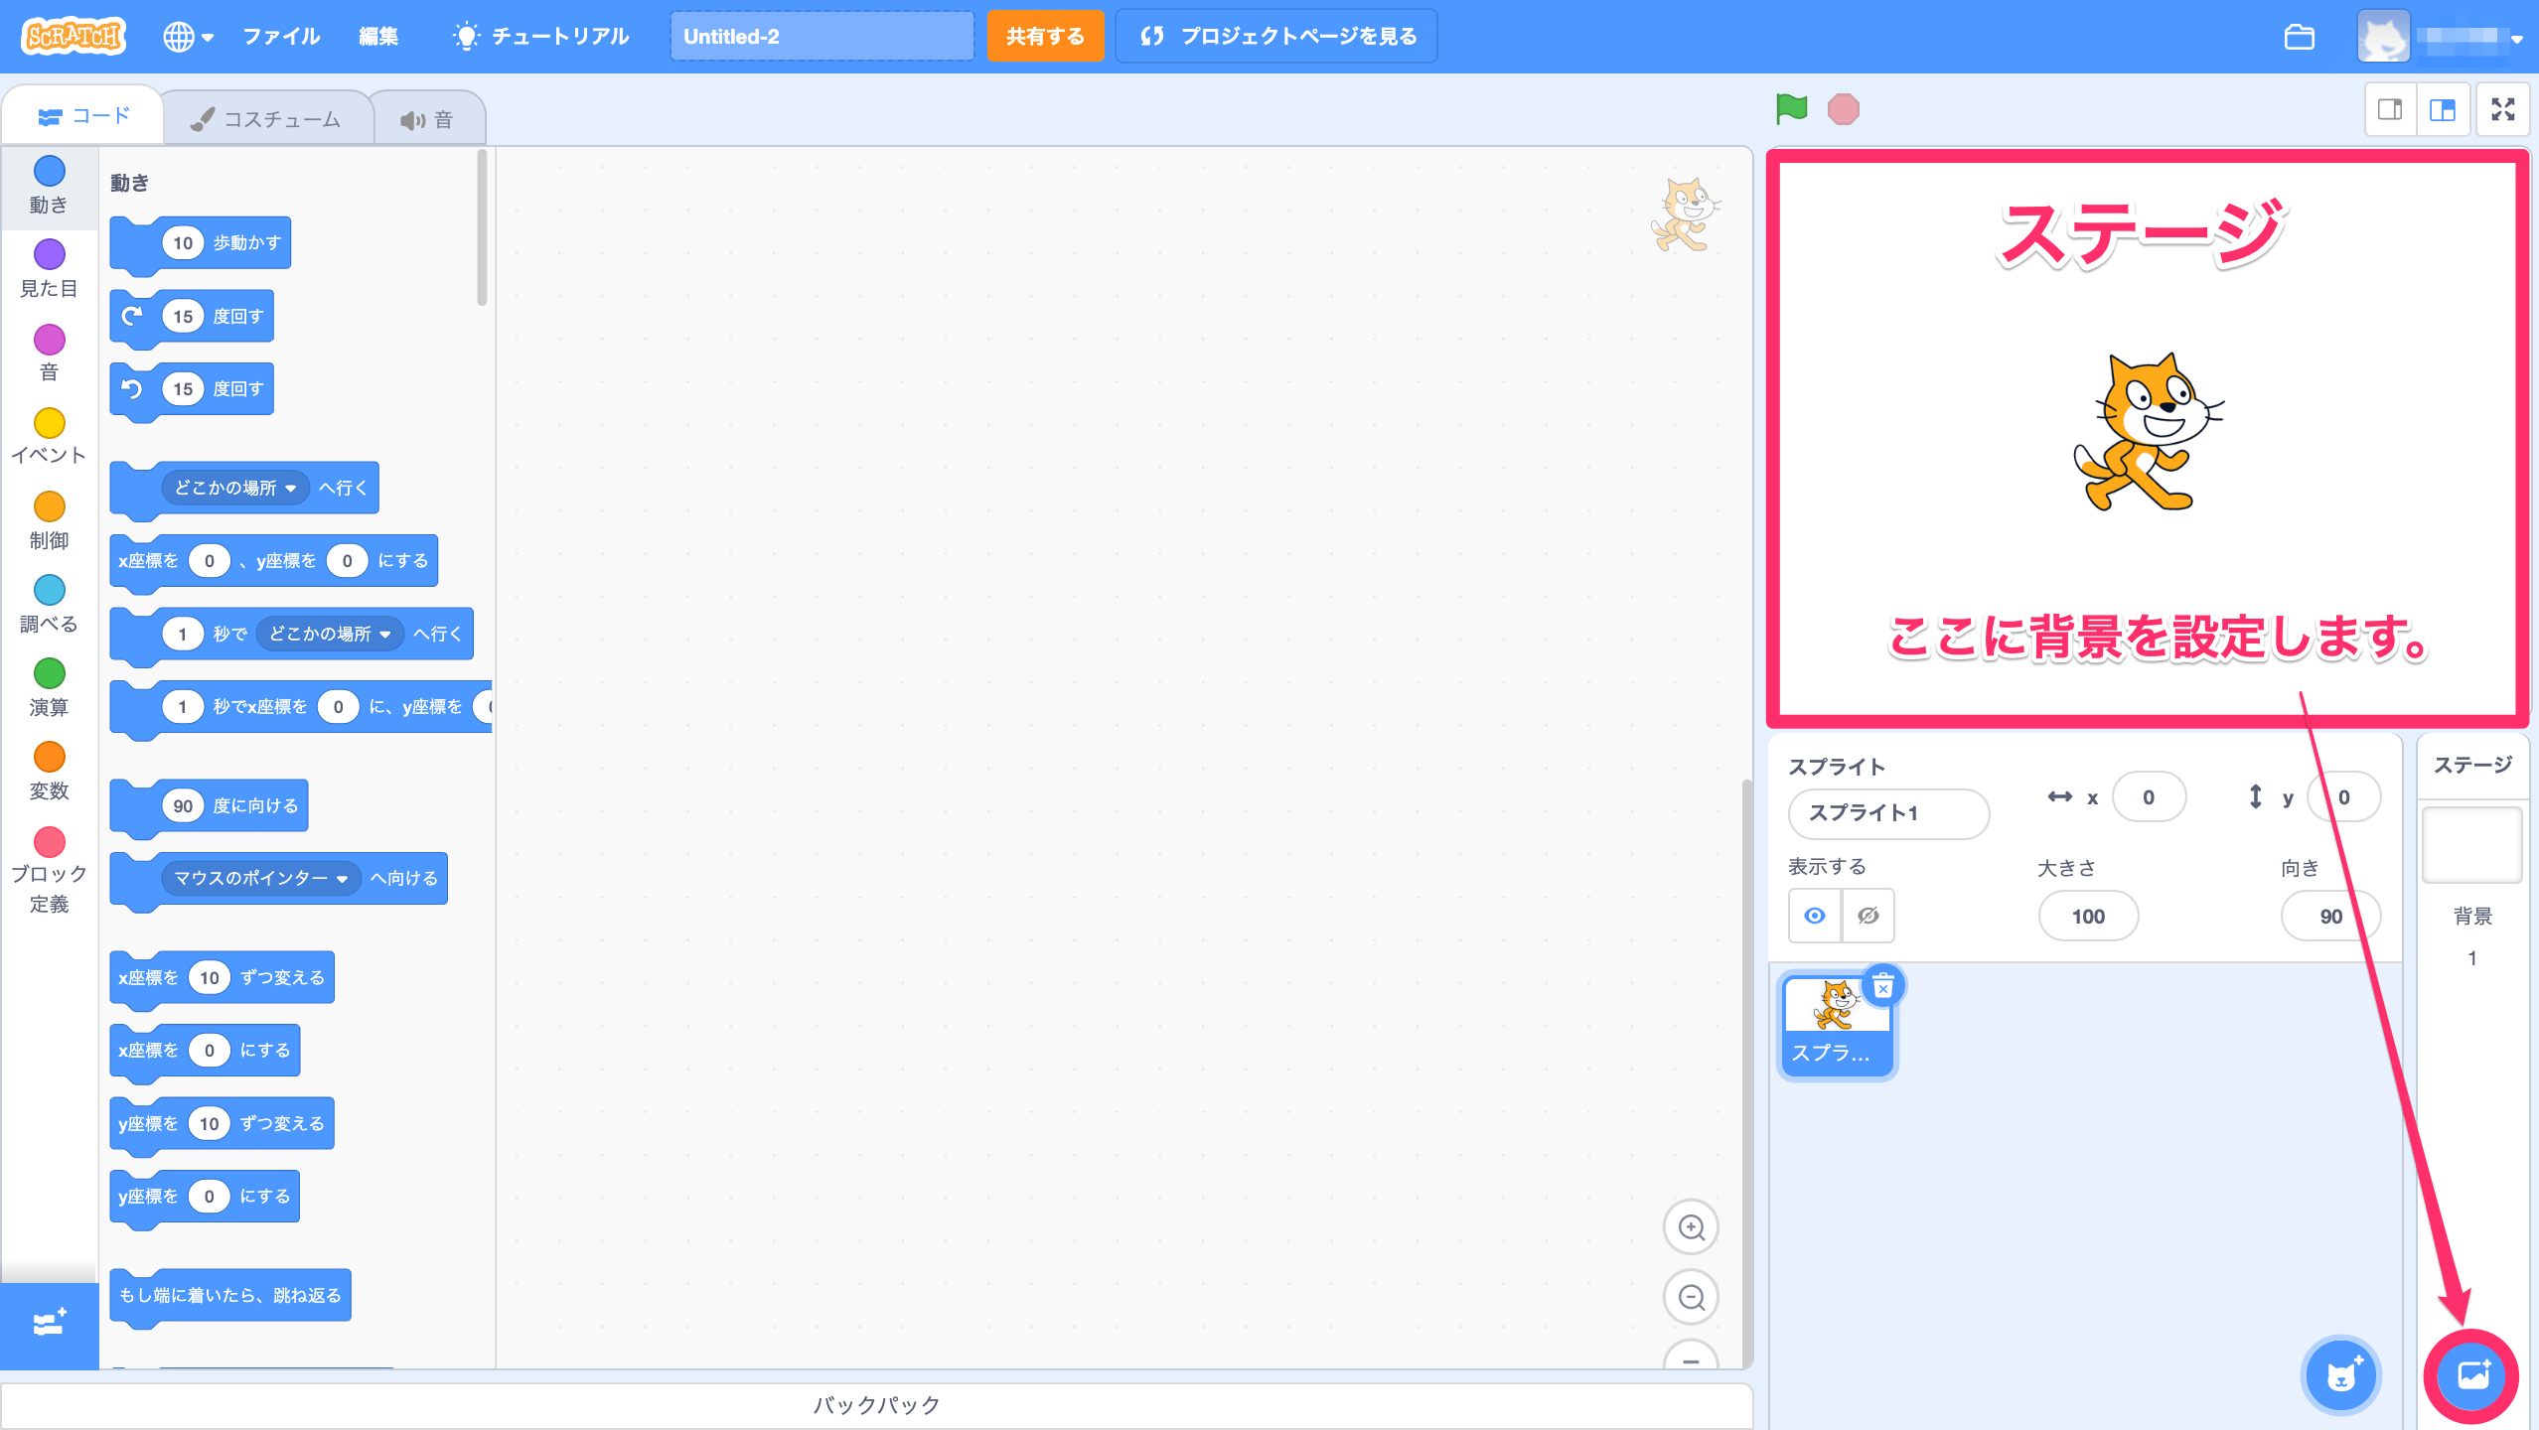Click x座標を0、y座標を0にする block
Screen dimensions: 2539x1430
click(x=273, y=561)
